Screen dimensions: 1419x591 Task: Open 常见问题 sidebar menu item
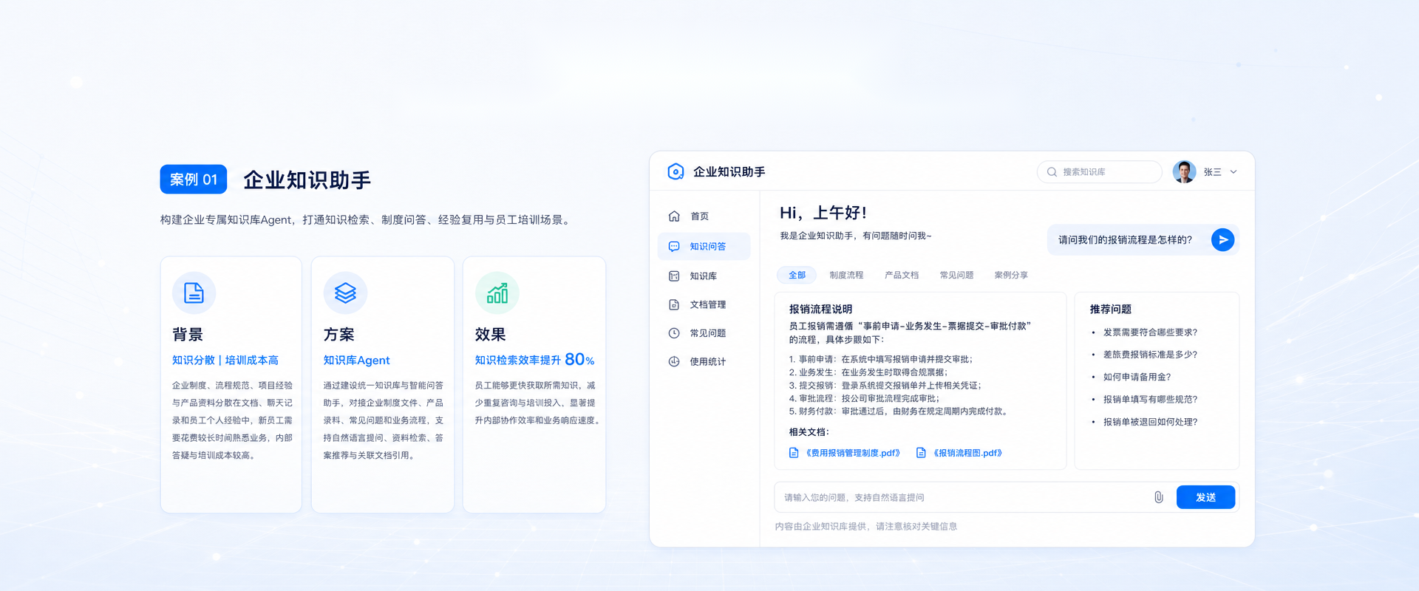pos(704,333)
